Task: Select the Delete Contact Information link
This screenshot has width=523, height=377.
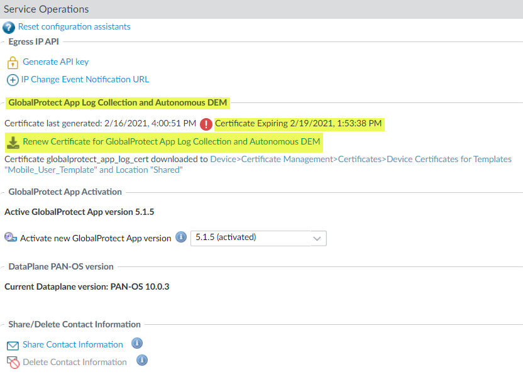Action: click(75, 363)
